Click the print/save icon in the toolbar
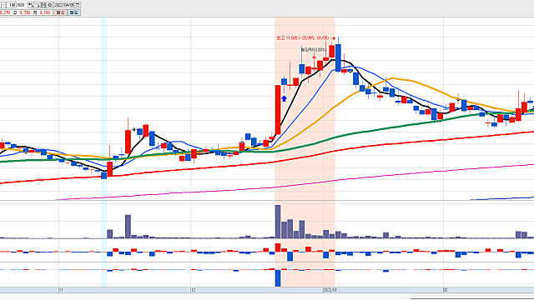The image size is (534, 300). [43, 5]
